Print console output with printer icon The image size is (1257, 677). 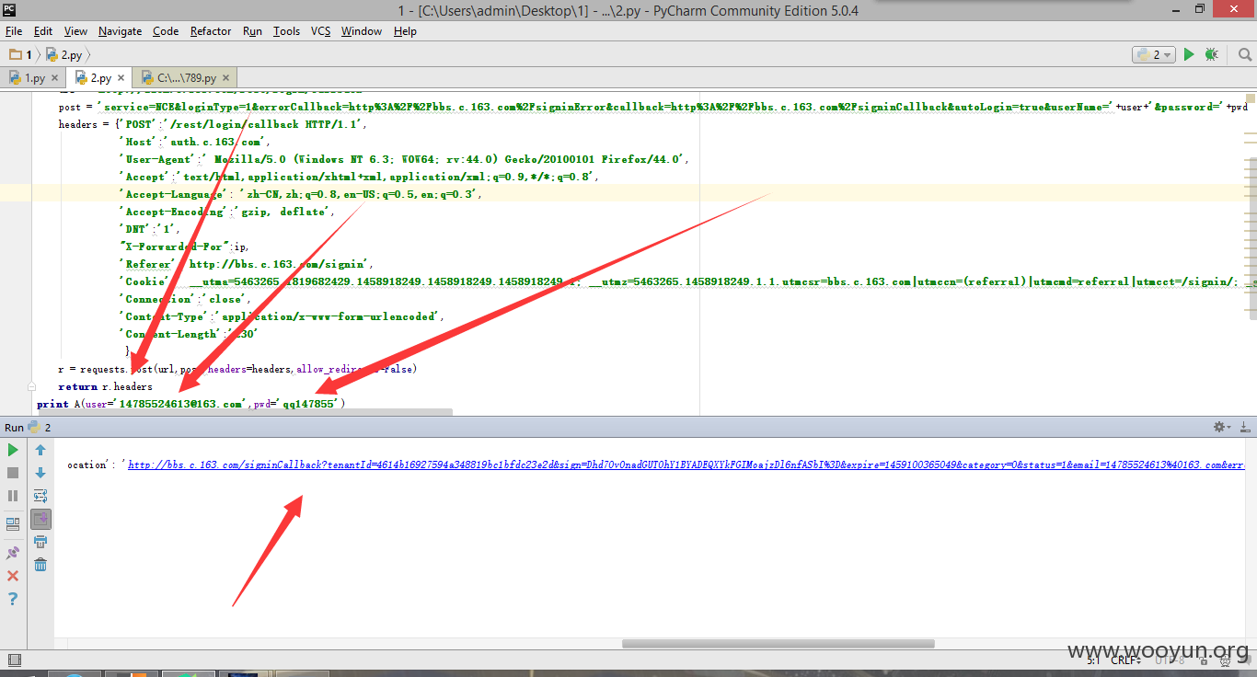[x=40, y=542]
